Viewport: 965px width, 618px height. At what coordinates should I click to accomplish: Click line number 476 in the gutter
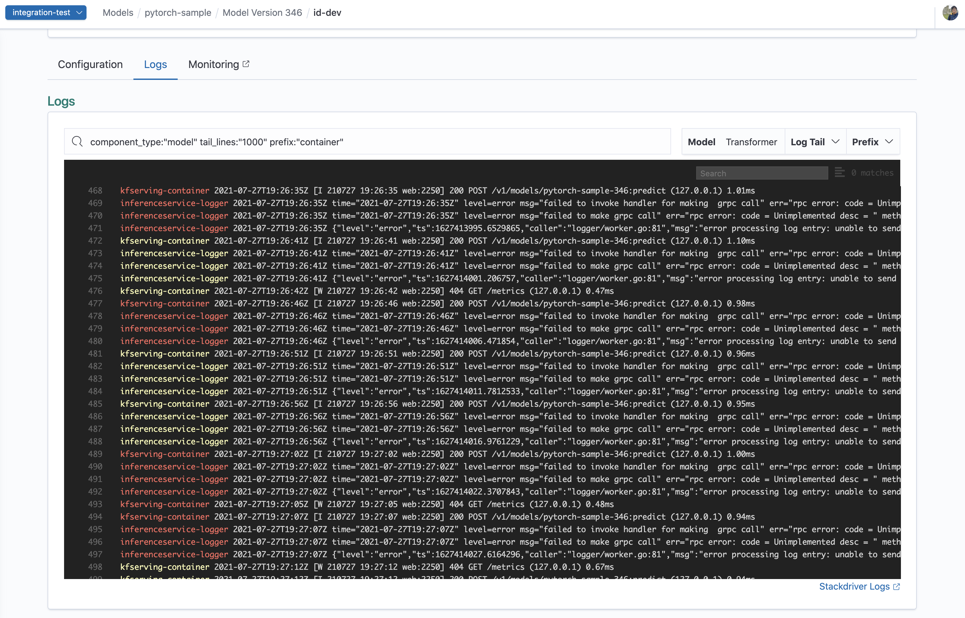point(95,291)
